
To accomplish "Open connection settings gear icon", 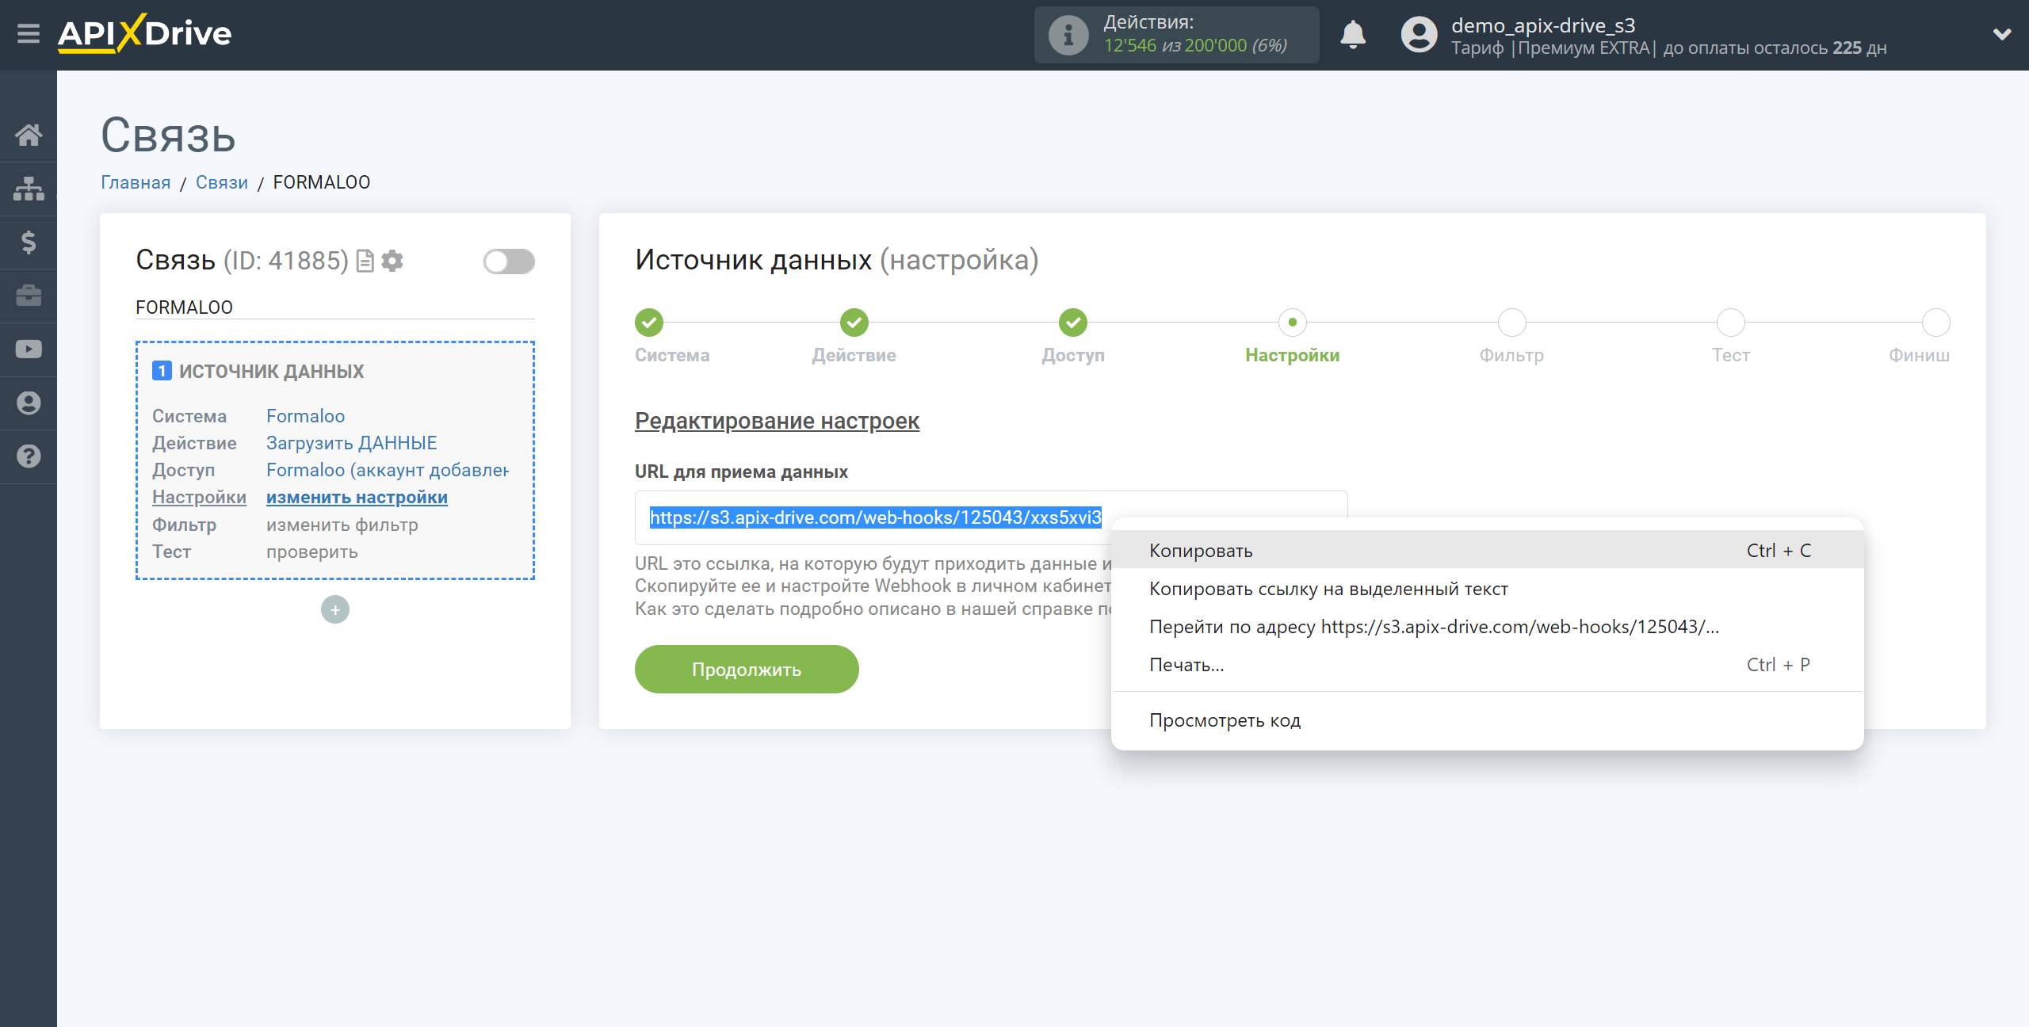I will tap(392, 261).
